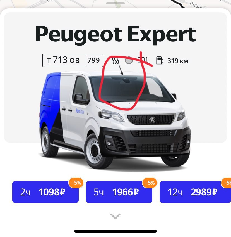Expand details with the down chevron
Image resolution: width=231 pixels, height=237 pixels.
(116, 216)
